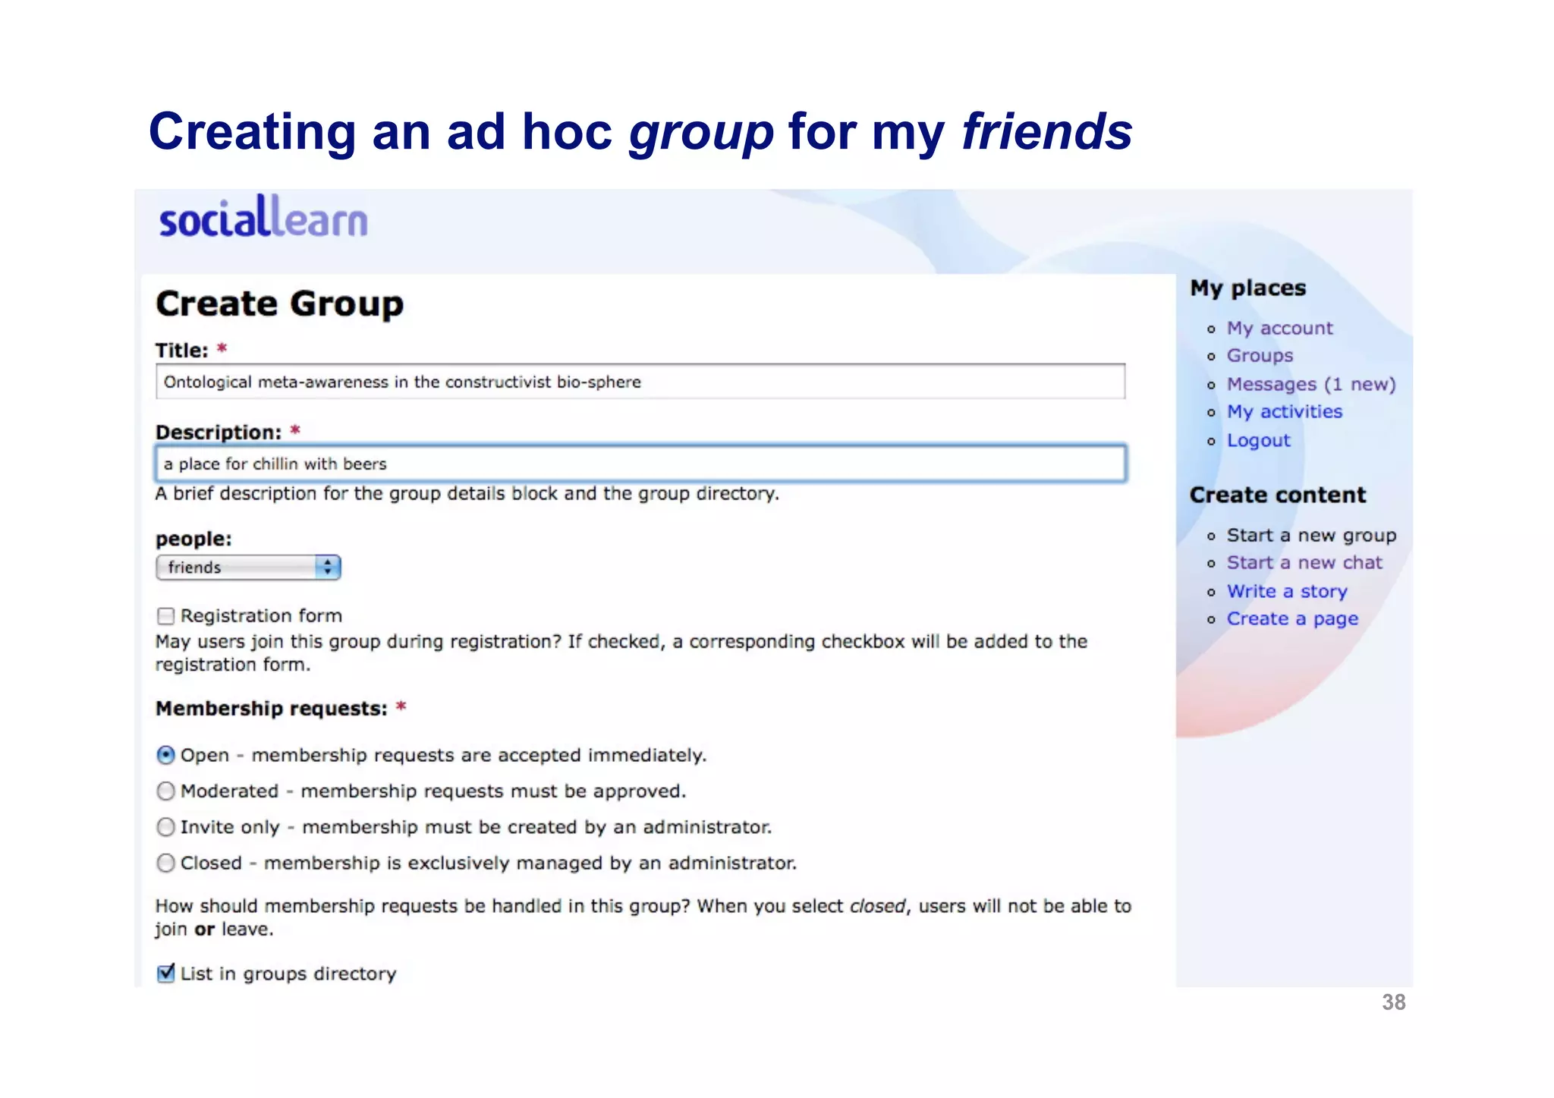Click the Create Group heading
This screenshot has width=1554, height=1098.
pos(279,304)
